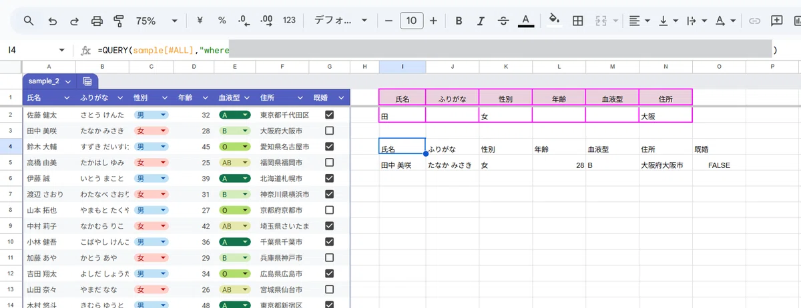The width and height of the screenshot is (801, 308).
Task: Increase font size with plus button
Action: [x=433, y=21]
